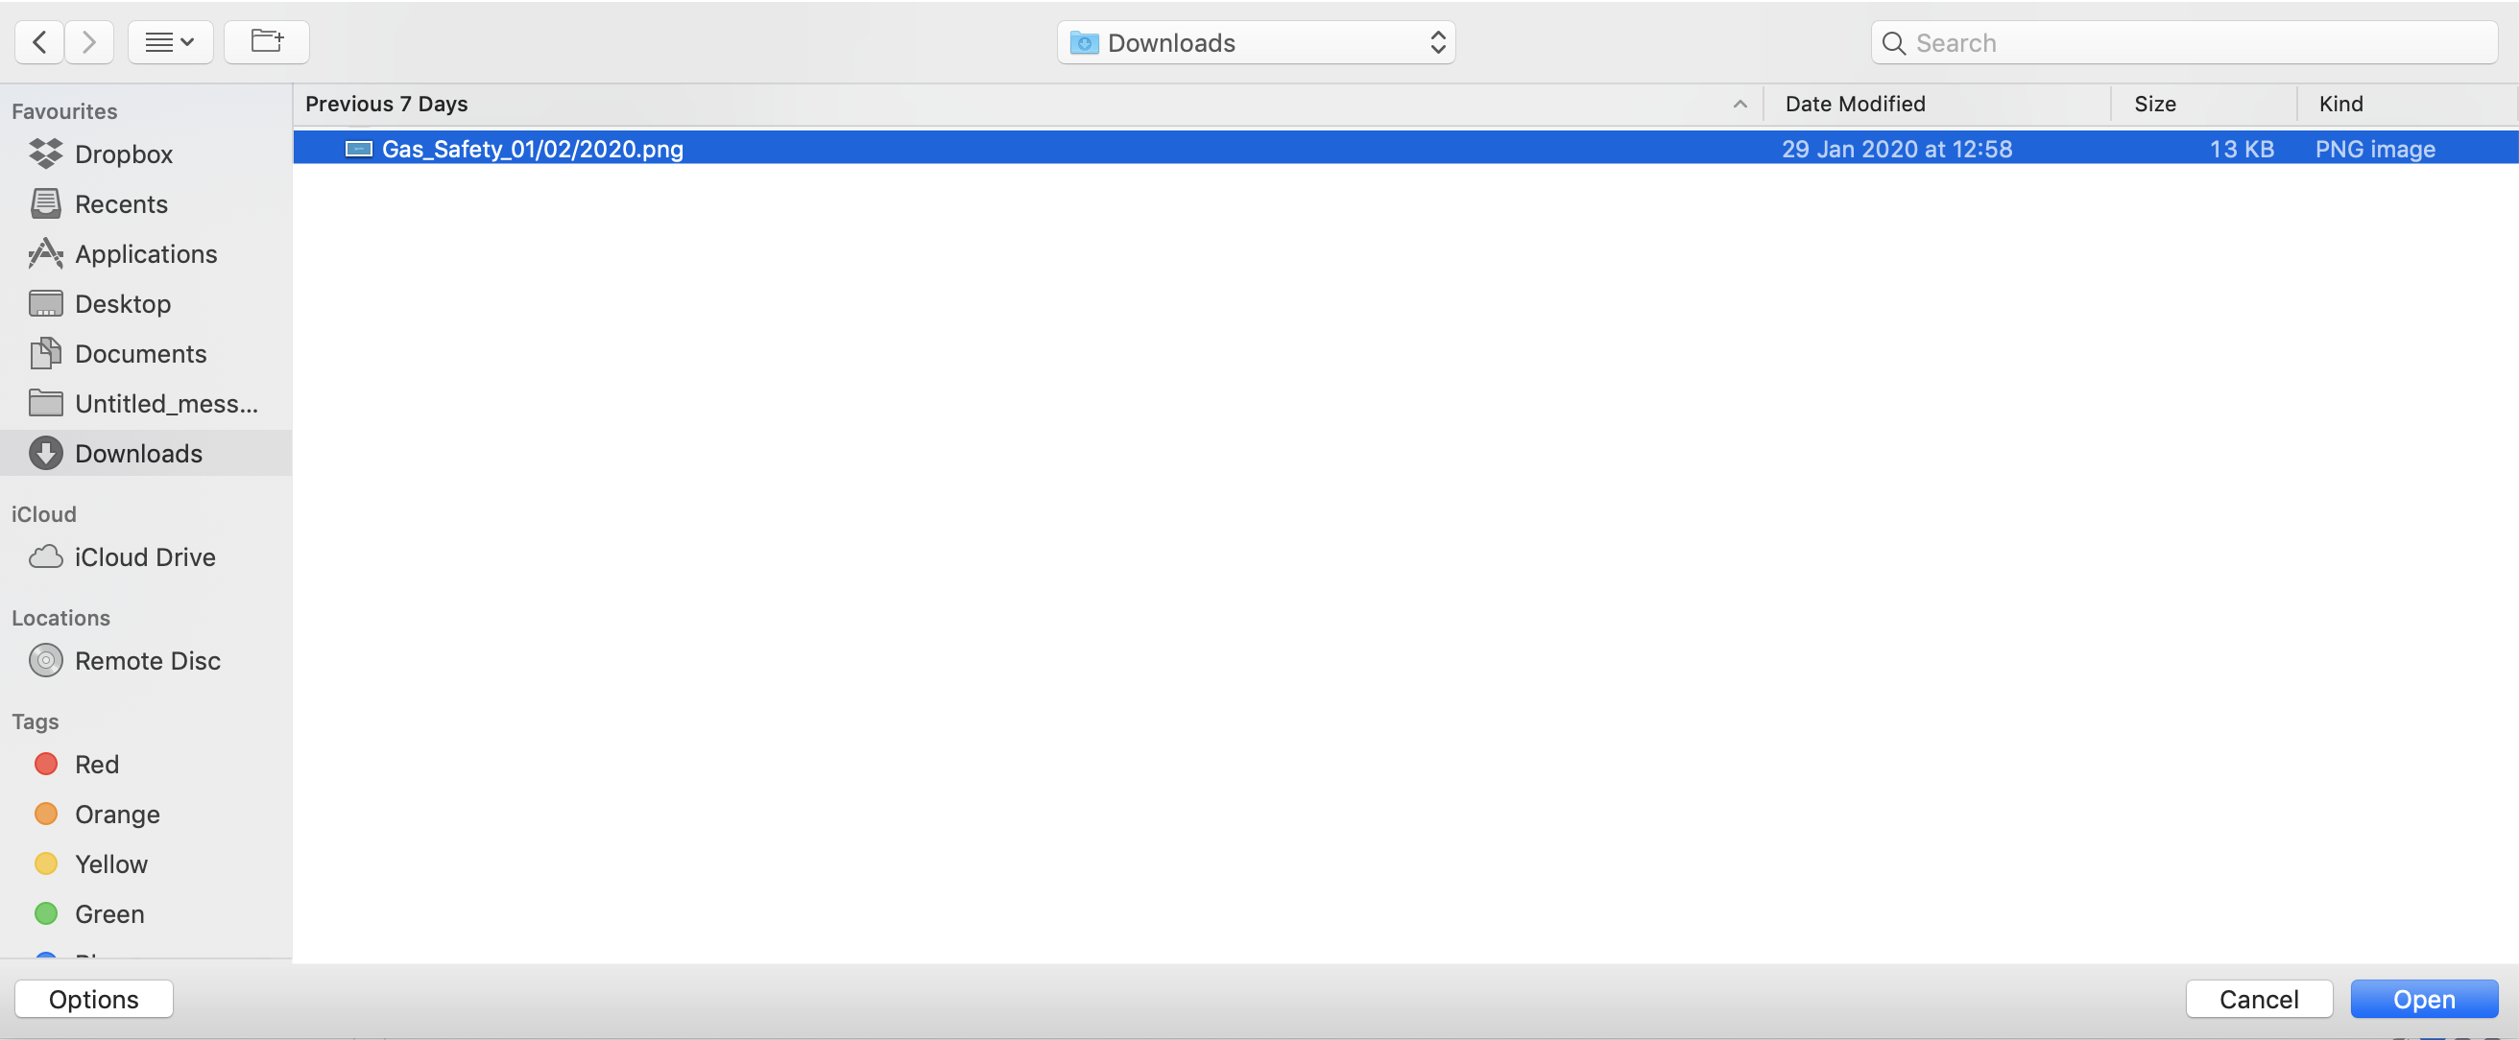2519x1040 pixels.
Task: Open the Documents folder
Action: click(141, 353)
